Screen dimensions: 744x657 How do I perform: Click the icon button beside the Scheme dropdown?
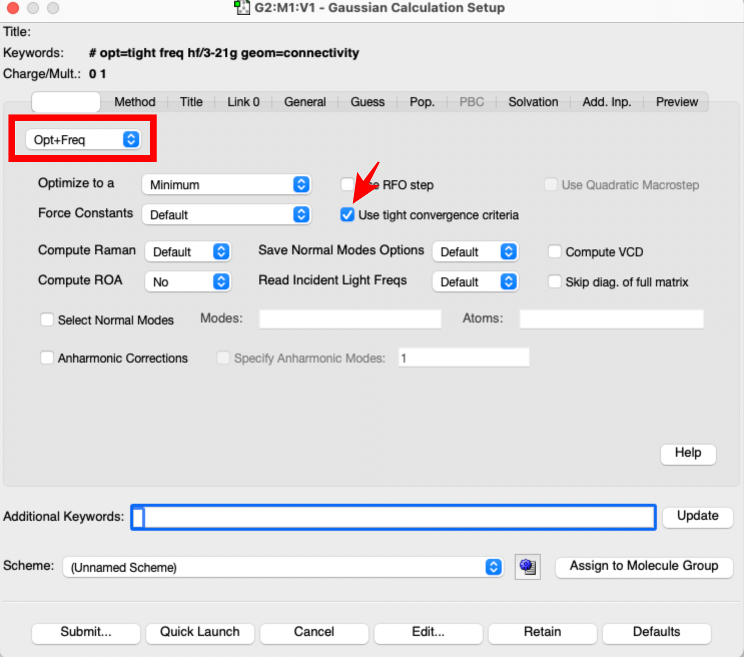tap(528, 567)
